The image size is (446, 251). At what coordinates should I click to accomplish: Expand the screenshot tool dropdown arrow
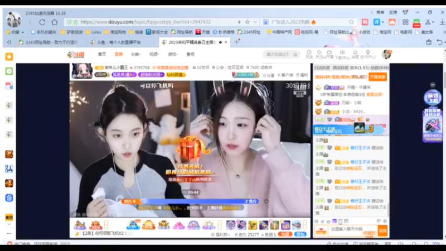(433, 22)
